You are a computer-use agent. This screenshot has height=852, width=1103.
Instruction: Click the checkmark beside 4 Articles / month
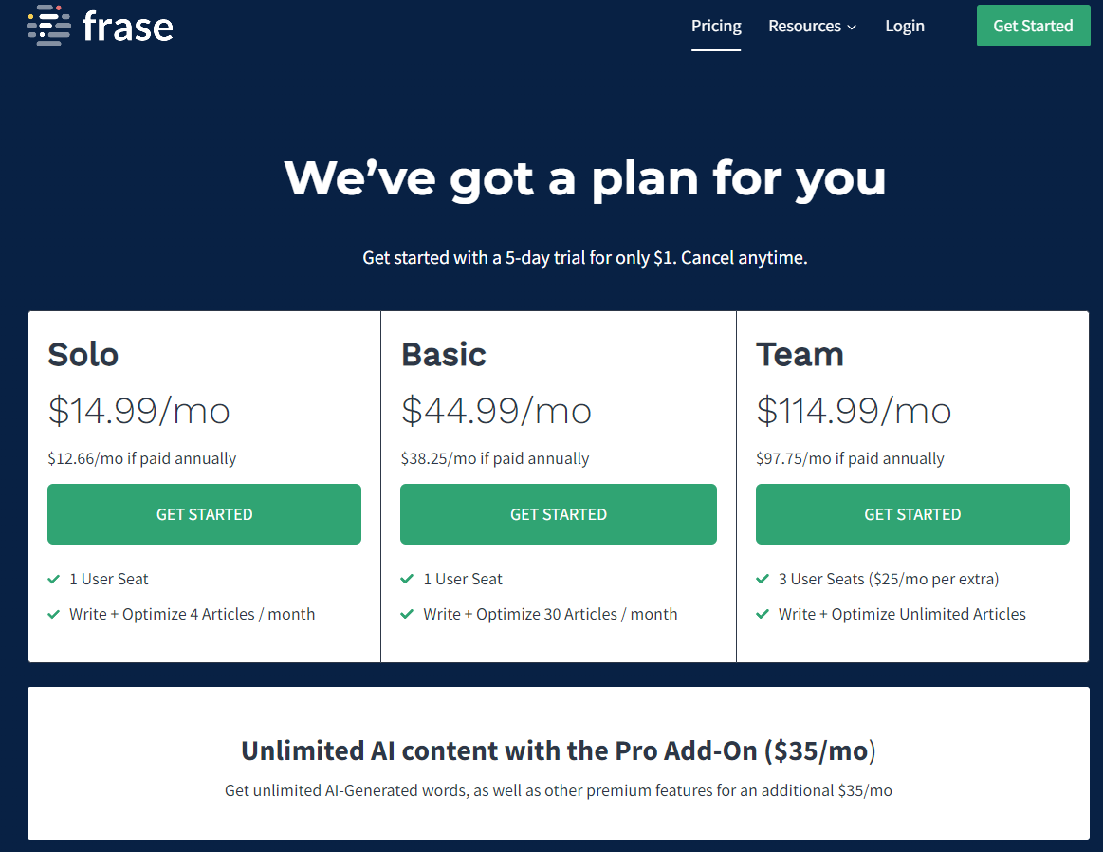tap(54, 614)
